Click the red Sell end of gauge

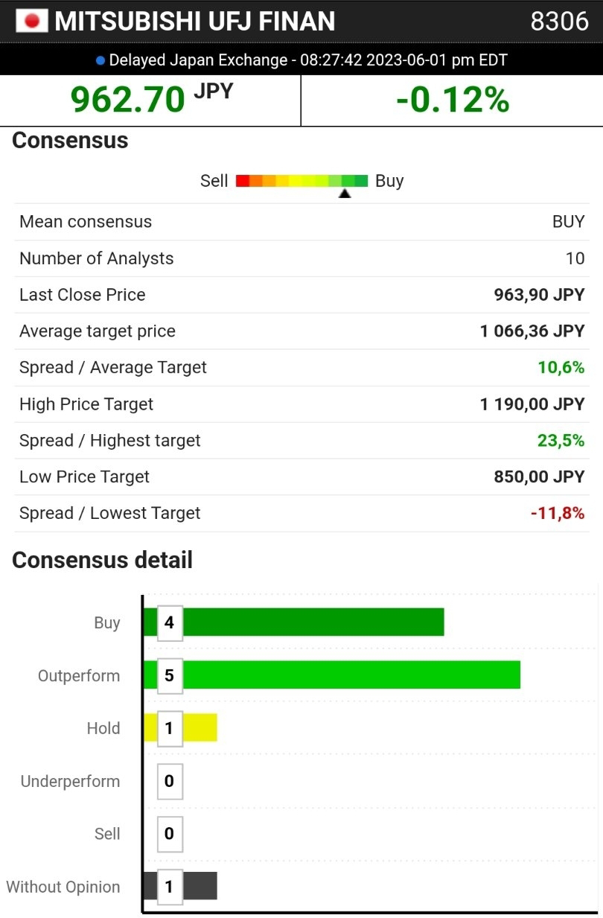click(243, 181)
